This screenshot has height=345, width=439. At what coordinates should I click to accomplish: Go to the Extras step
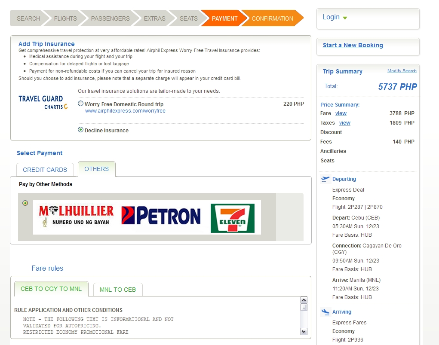click(x=154, y=18)
